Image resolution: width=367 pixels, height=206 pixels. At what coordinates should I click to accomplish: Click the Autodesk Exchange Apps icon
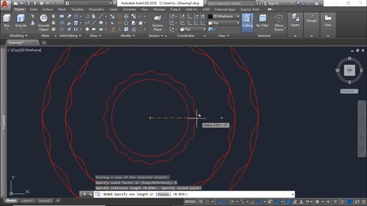[298, 3]
